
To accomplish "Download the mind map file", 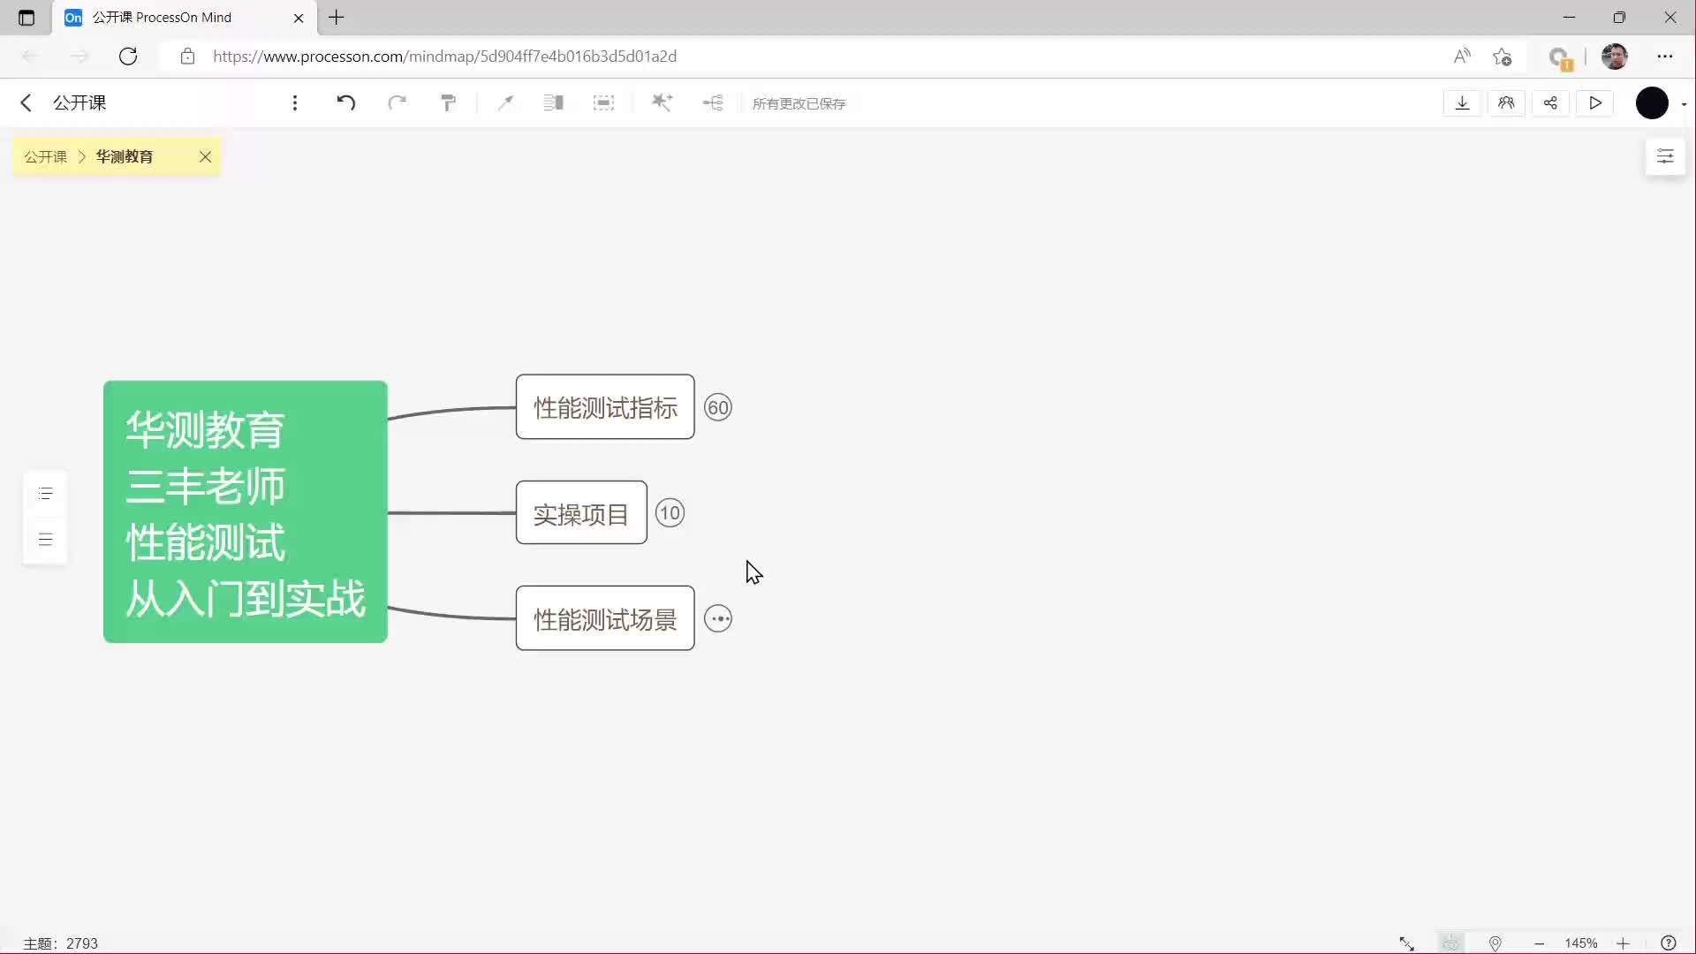I will [1463, 103].
